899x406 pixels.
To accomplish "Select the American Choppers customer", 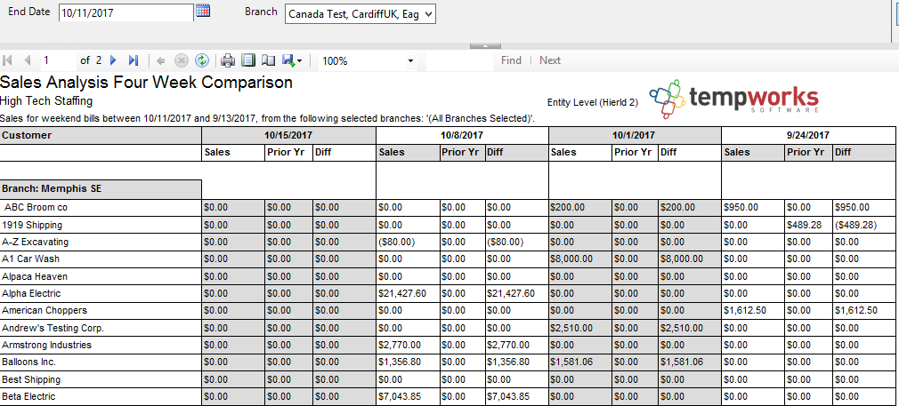I will (x=45, y=310).
